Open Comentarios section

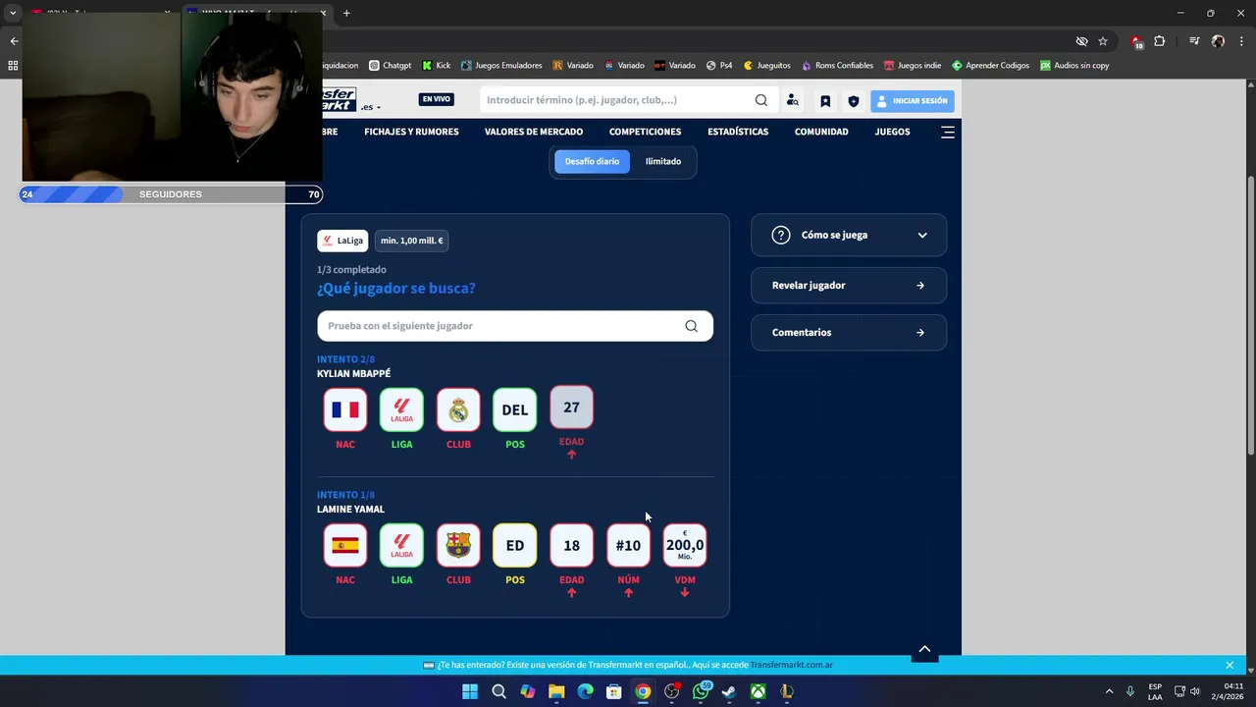point(849,333)
